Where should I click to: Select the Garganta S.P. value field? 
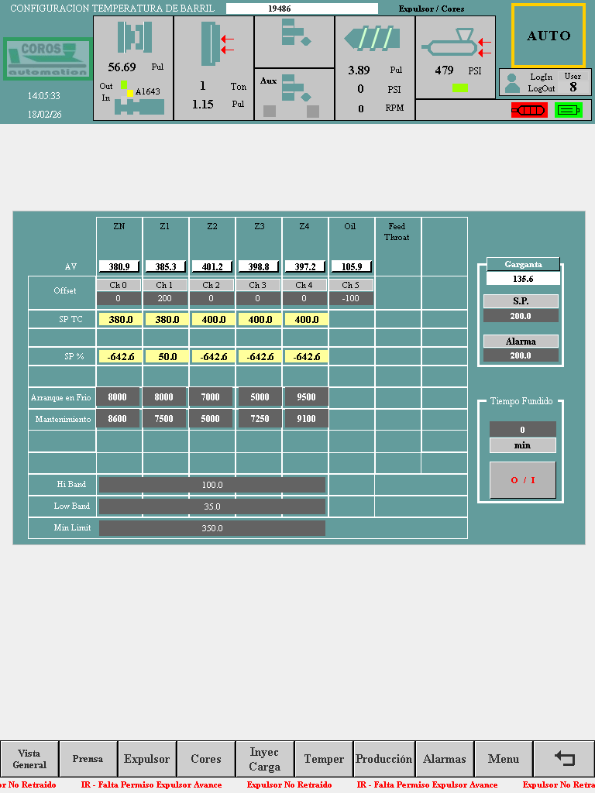[521, 316]
